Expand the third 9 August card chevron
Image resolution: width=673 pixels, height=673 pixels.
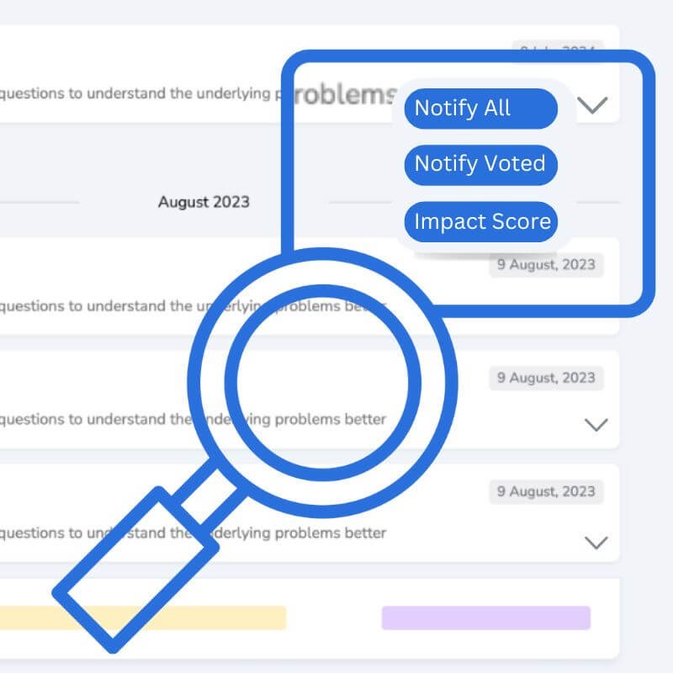pos(596,543)
